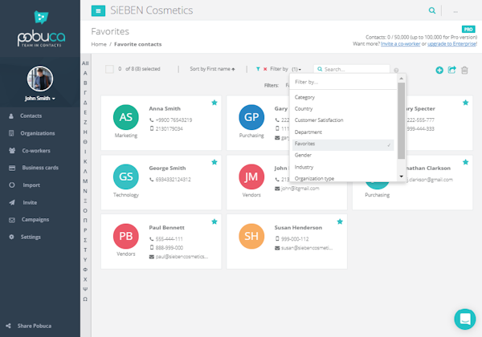Click the teal filter funnel icon
The width and height of the screenshot is (482, 337).
click(x=258, y=69)
